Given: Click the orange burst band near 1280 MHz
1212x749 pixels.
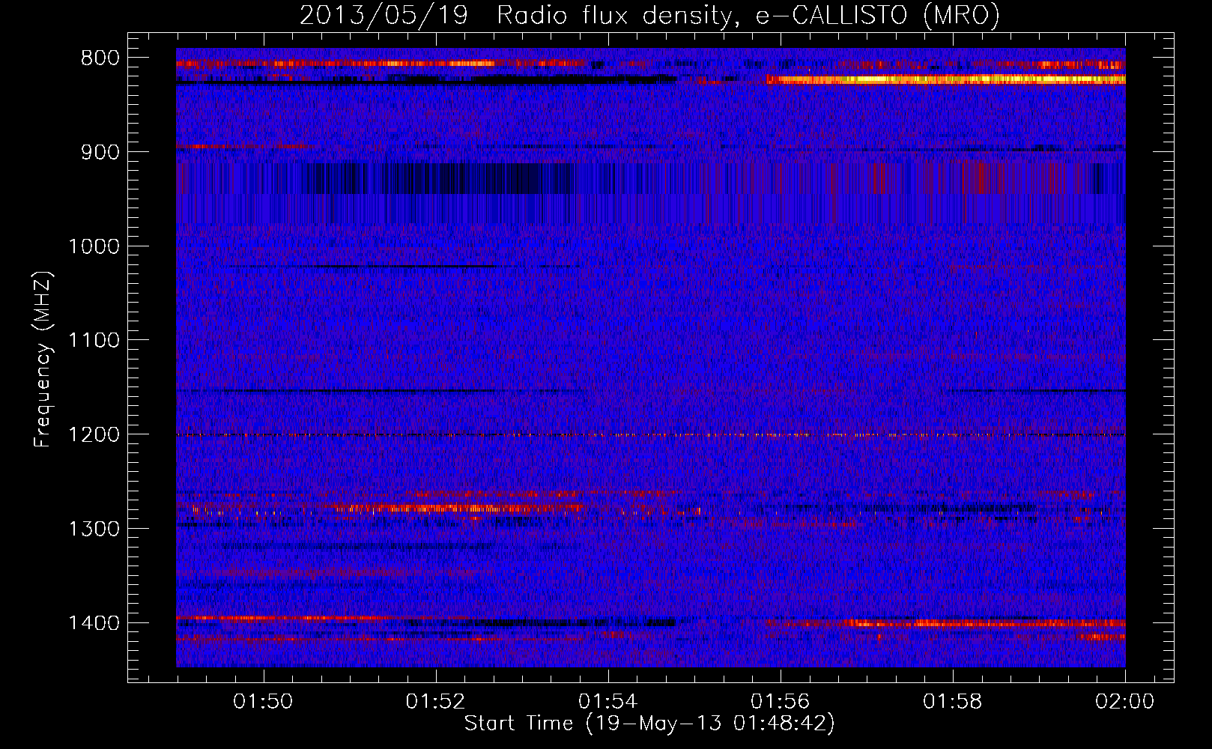Looking at the screenshot, I should [457, 508].
